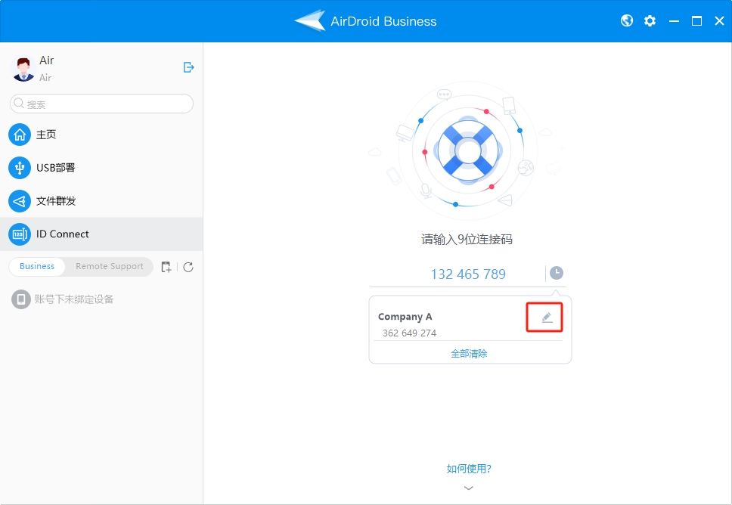
Task: Click the 全部清除 clear all link
Action: point(469,353)
